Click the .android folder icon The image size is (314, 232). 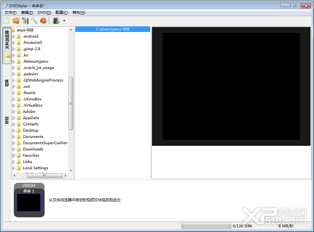[19, 37]
